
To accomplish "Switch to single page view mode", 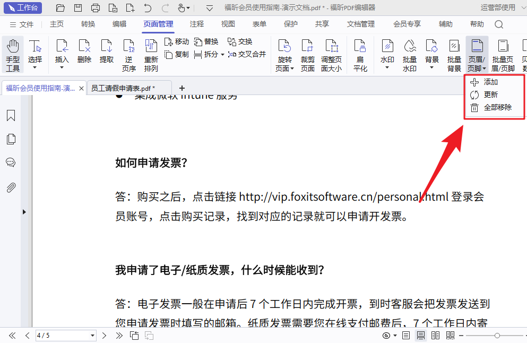I will coord(406,336).
